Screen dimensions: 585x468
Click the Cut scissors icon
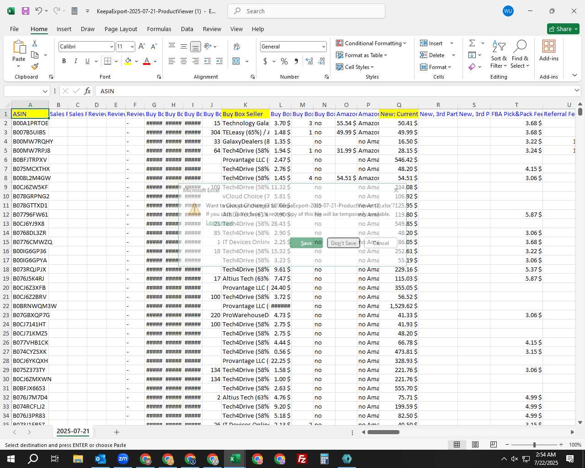click(x=35, y=43)
